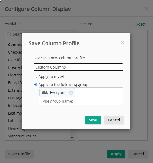Click the Everyone group people icon
The width and height of the screenshot is (153, 163).
tap(45, 93)
